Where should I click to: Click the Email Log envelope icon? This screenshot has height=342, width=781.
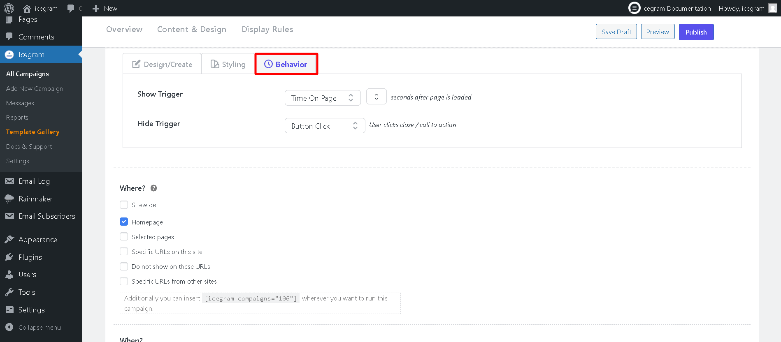coord(9,181)
